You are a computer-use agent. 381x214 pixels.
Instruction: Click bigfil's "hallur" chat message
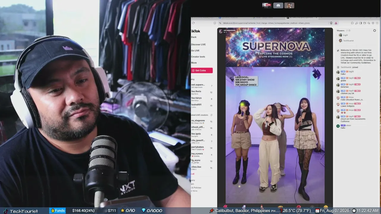coord(343,74)
